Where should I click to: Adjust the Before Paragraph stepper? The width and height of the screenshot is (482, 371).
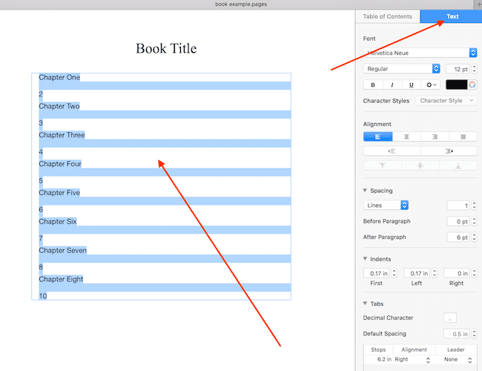point(474,222)
